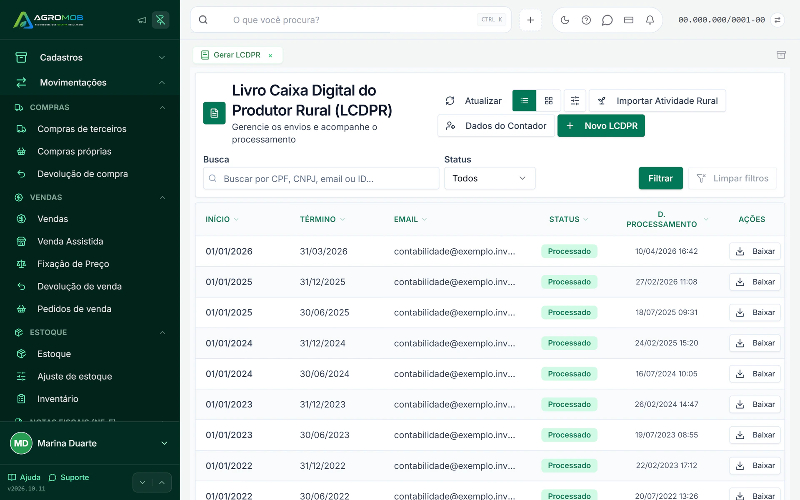Select the Gerar LCDPR tab

click(237, 55)
